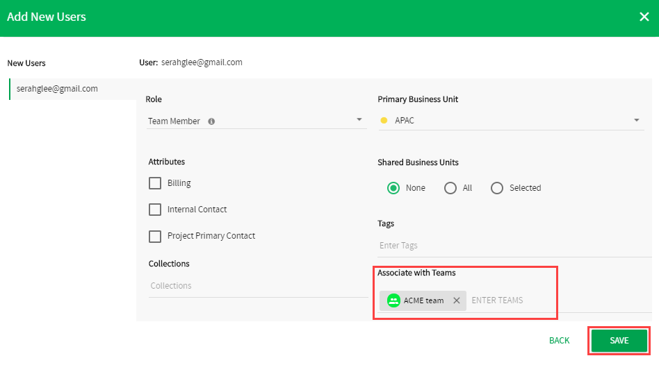659x365 pixels.
Task: Click the Add New Users title
Action: pos(47,17)
